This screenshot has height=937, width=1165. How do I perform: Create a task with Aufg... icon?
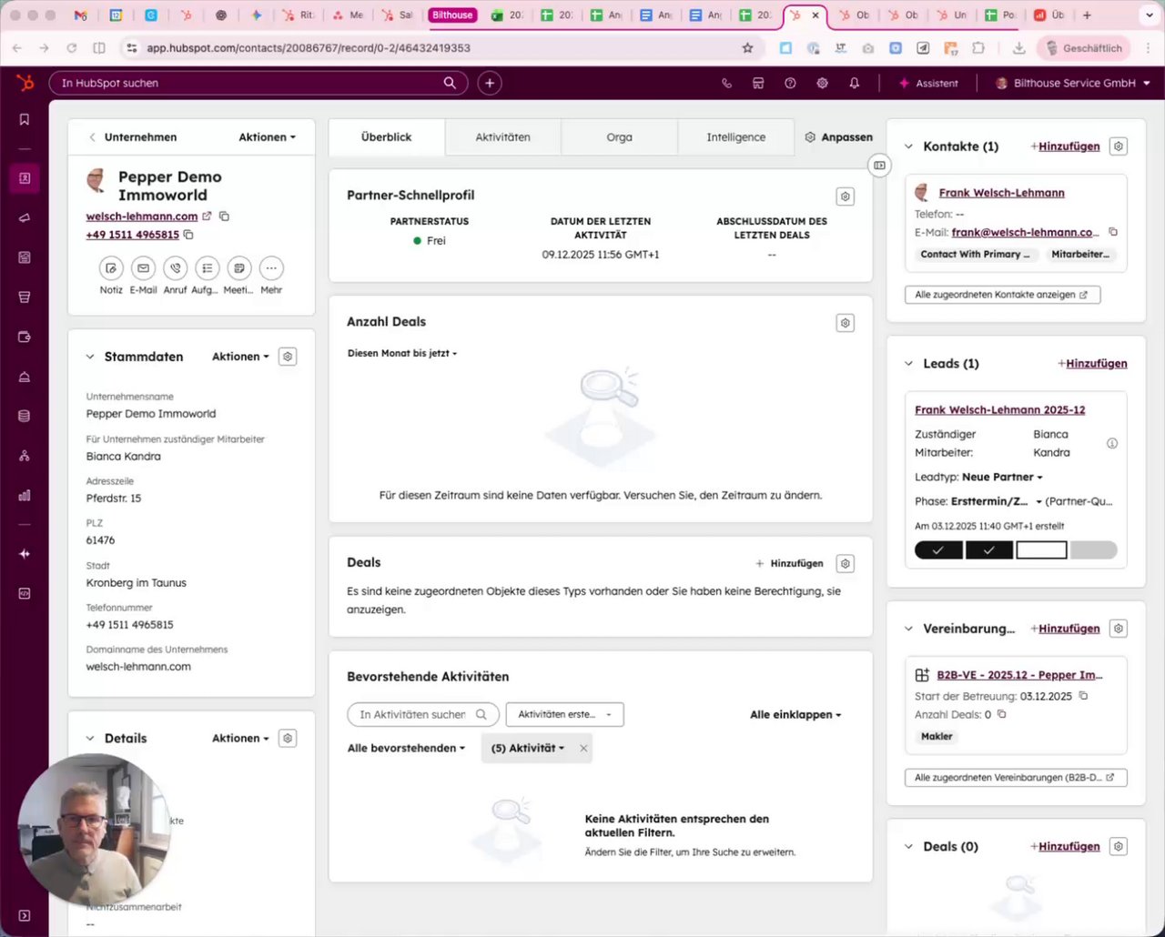[207, 268]
